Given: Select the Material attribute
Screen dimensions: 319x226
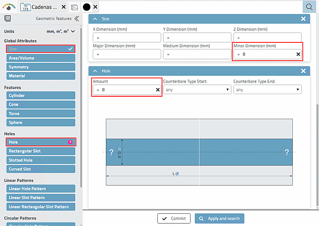Looking at the screenshot, I should pos(41,76).
